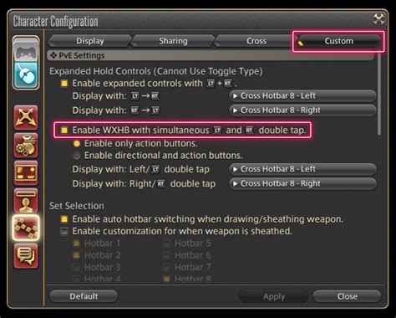
Task: Open UI Settings window icon
Action: pyautogui.click(x=26, y=172)
